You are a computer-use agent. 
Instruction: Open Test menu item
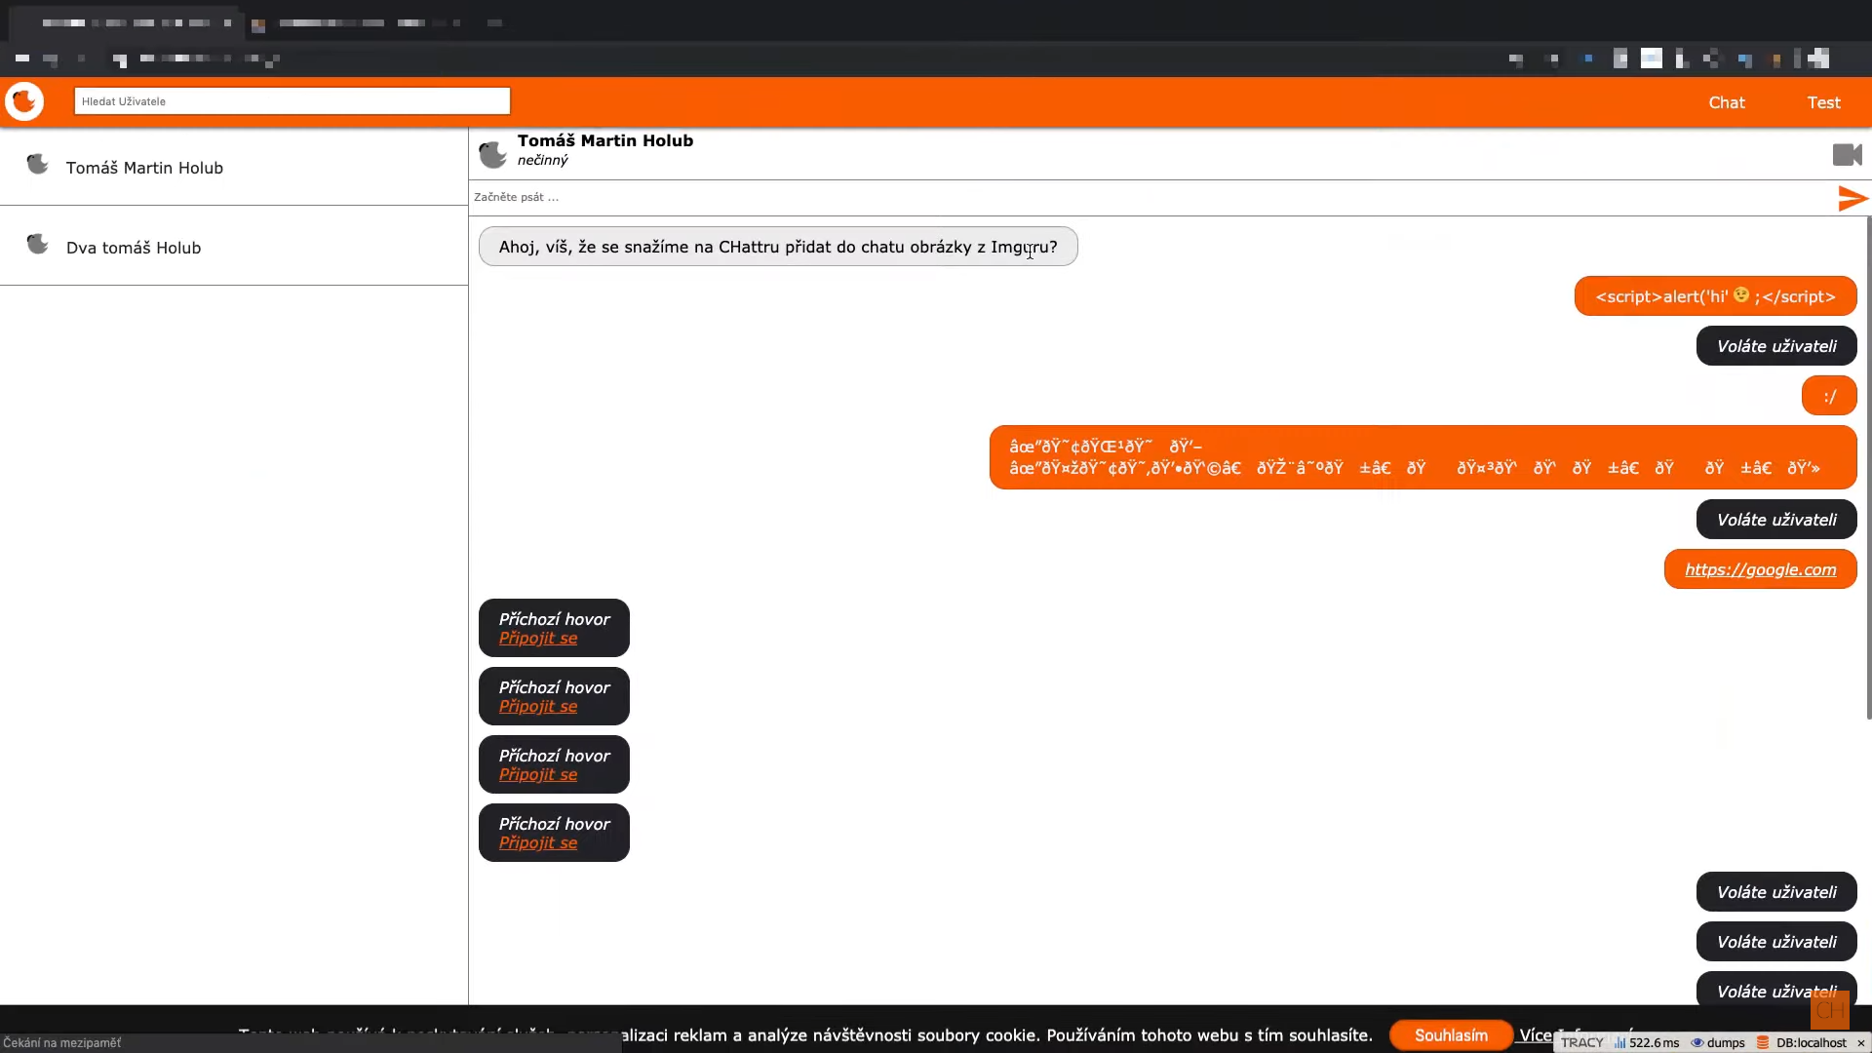pyautogui.click(x=1823, y=102)
